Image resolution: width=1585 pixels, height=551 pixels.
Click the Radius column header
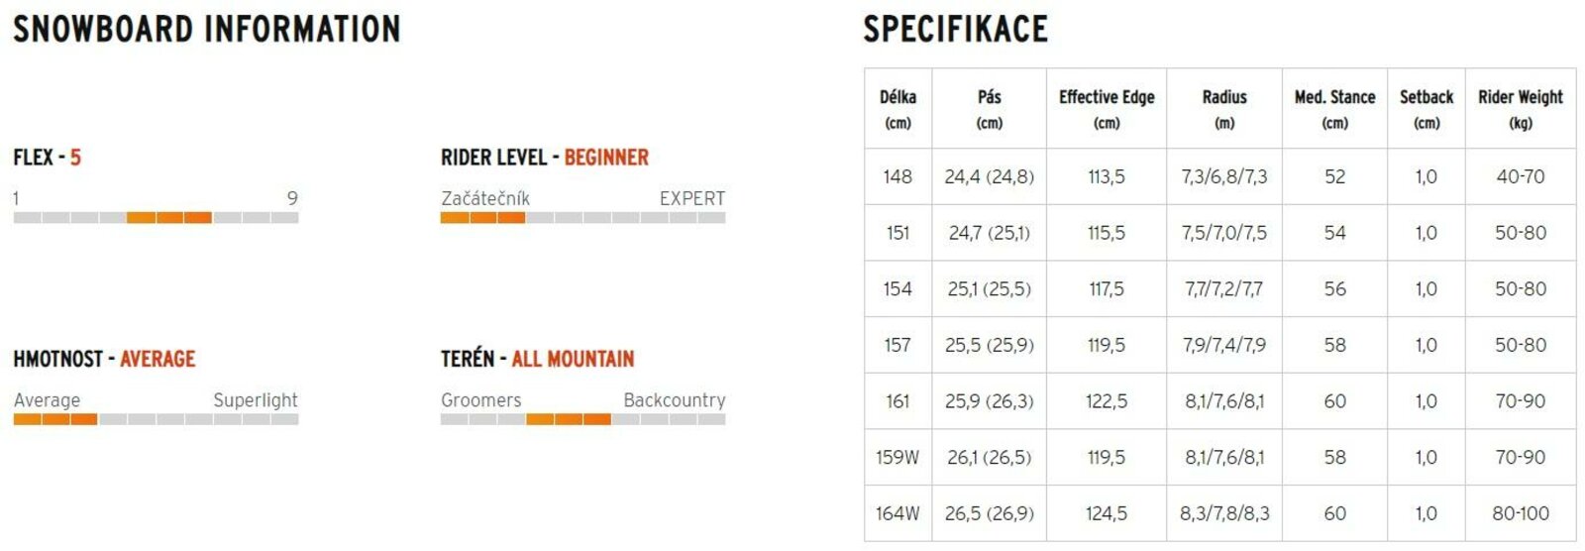pos(1224,109)
